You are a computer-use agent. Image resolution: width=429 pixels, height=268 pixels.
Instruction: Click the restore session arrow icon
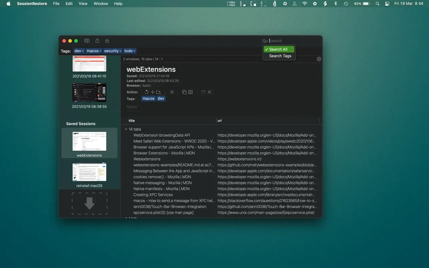(146, 92)
